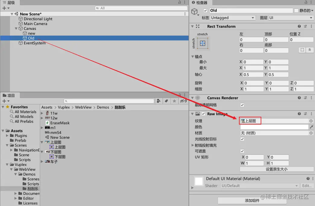
Task: Open Rect Transform help icon
Action: click(x=299, y=26)
